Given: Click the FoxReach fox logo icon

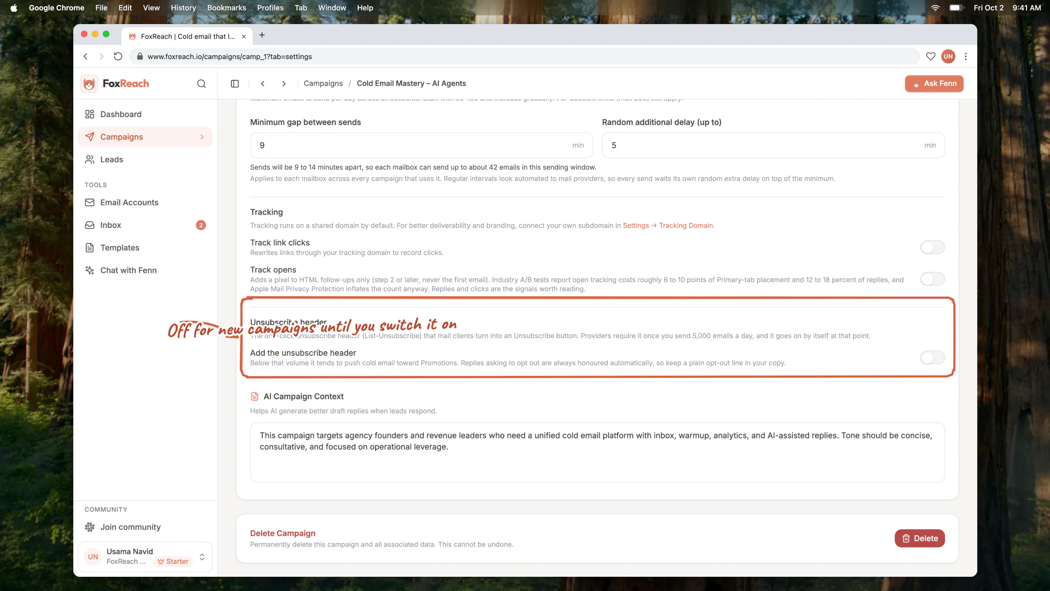Looking at the screenshot, I should 89,84.
